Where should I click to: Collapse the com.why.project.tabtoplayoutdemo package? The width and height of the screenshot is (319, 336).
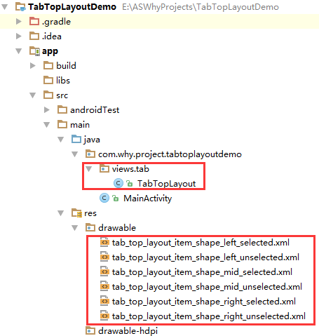[75, 154]
